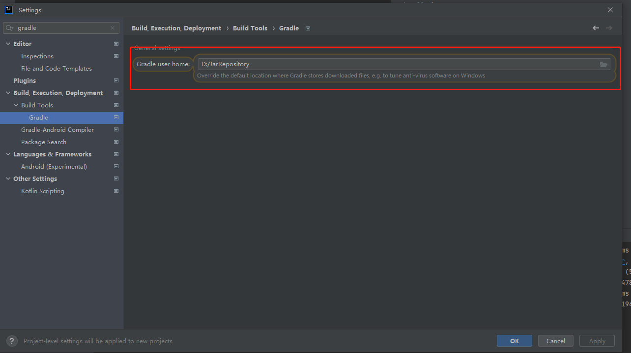Click project-level icon beside Gradle tree row
This screenshot has width=631, height=353.
pyautogui.click(x=116, y=117)
